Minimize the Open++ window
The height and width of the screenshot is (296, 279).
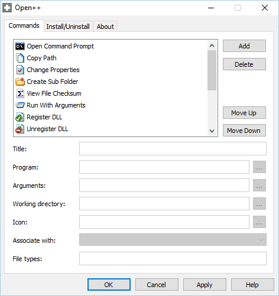(211, 8)
